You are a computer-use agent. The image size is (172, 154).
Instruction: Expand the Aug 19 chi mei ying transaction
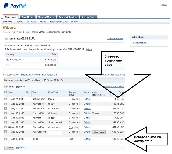[9, 127]
